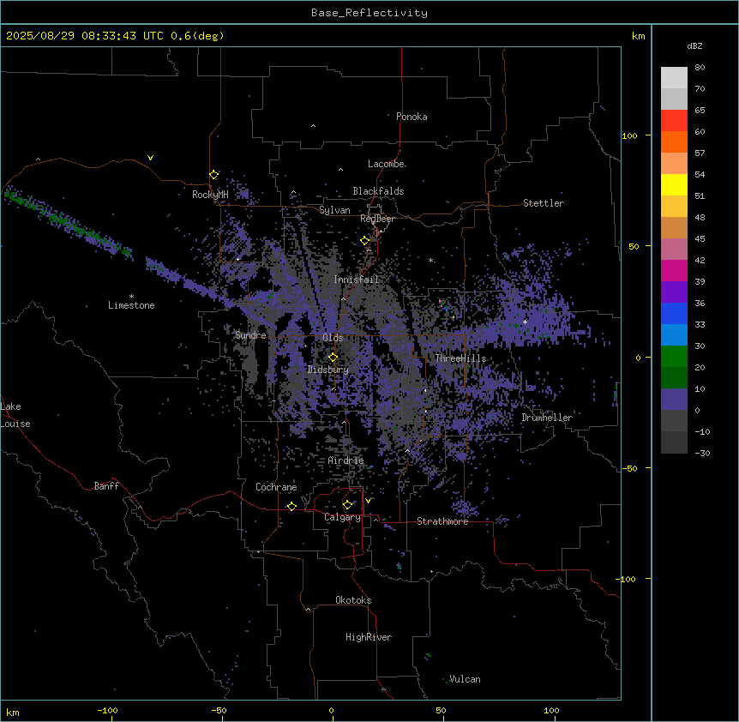Click the asterisk marker east of Innisfail

[x=430, y=261]
